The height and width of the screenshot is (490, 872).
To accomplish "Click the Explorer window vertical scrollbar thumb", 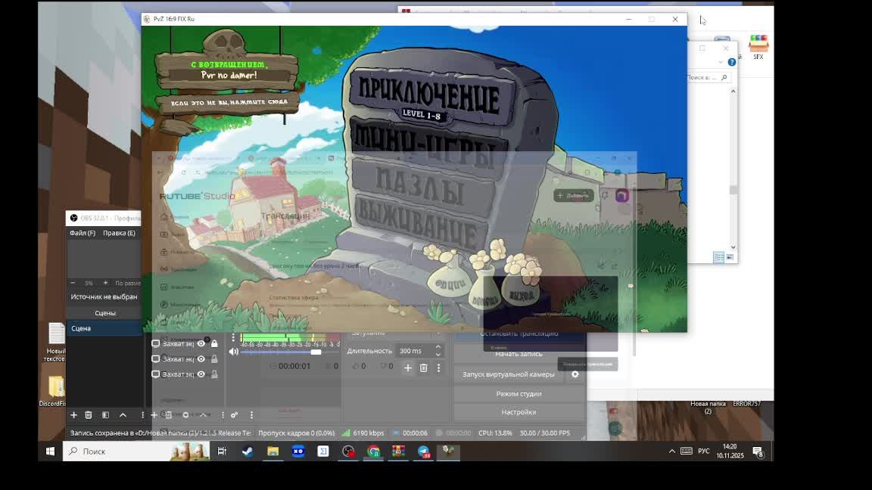I will 733,190.
